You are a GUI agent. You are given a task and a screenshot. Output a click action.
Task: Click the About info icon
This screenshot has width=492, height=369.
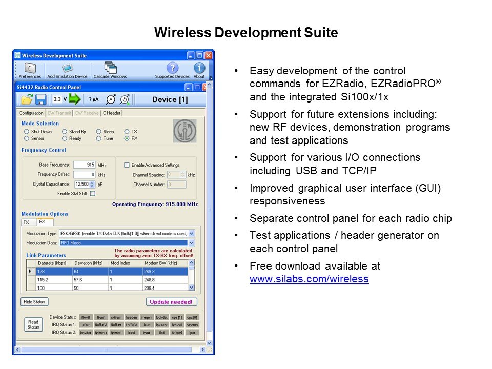point(199,69)
